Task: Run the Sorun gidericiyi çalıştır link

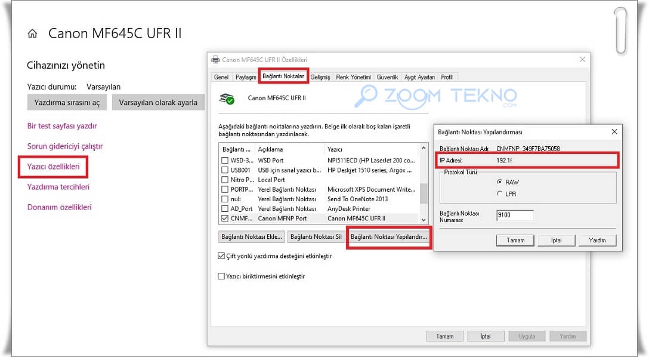Action: click(x=65, y=146)
